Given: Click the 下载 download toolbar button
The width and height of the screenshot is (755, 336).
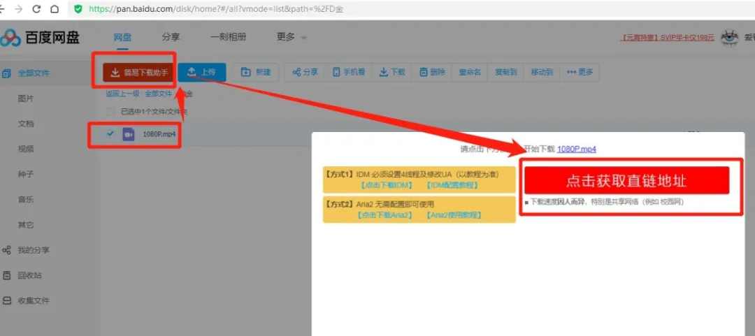Looking at the screenshot, I should coord(392,72).
